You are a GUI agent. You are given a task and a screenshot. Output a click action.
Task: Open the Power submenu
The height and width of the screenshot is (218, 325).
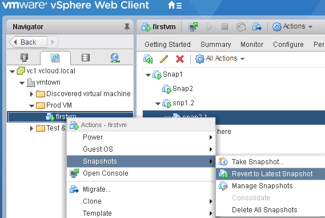click(141, 137)
